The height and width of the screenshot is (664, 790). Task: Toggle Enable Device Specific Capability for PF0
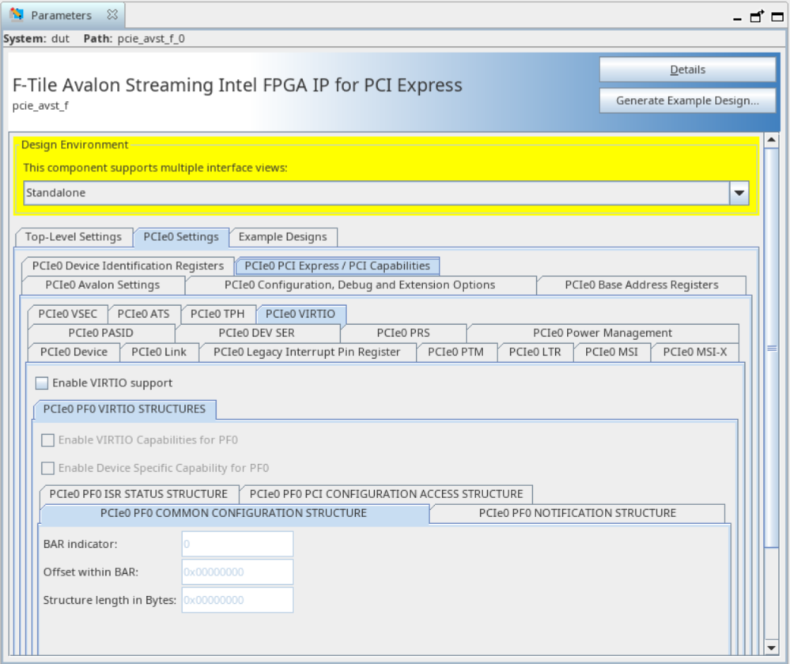coord(48,469)
